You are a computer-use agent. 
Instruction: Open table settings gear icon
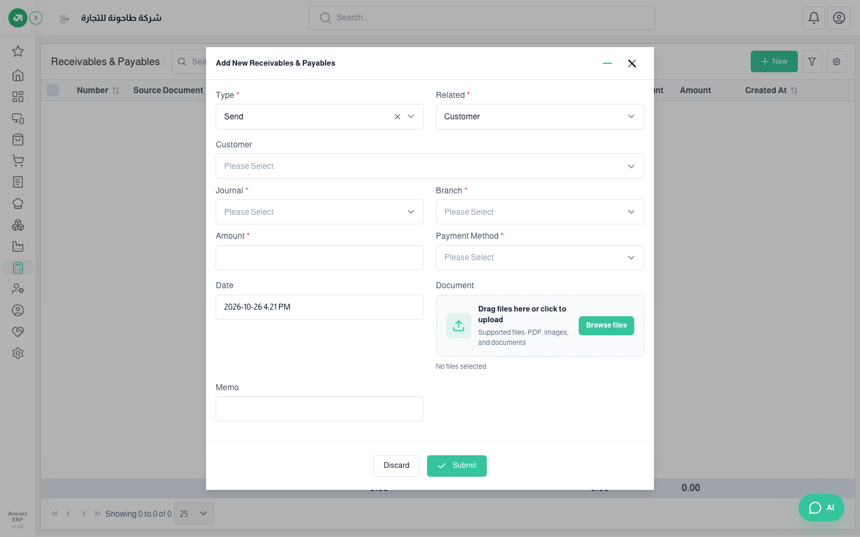837,61
